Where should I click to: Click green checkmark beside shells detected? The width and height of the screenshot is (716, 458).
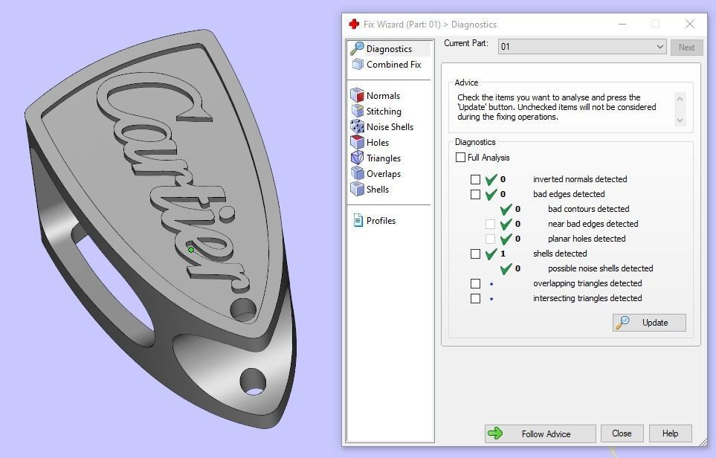tap(491, 254)
